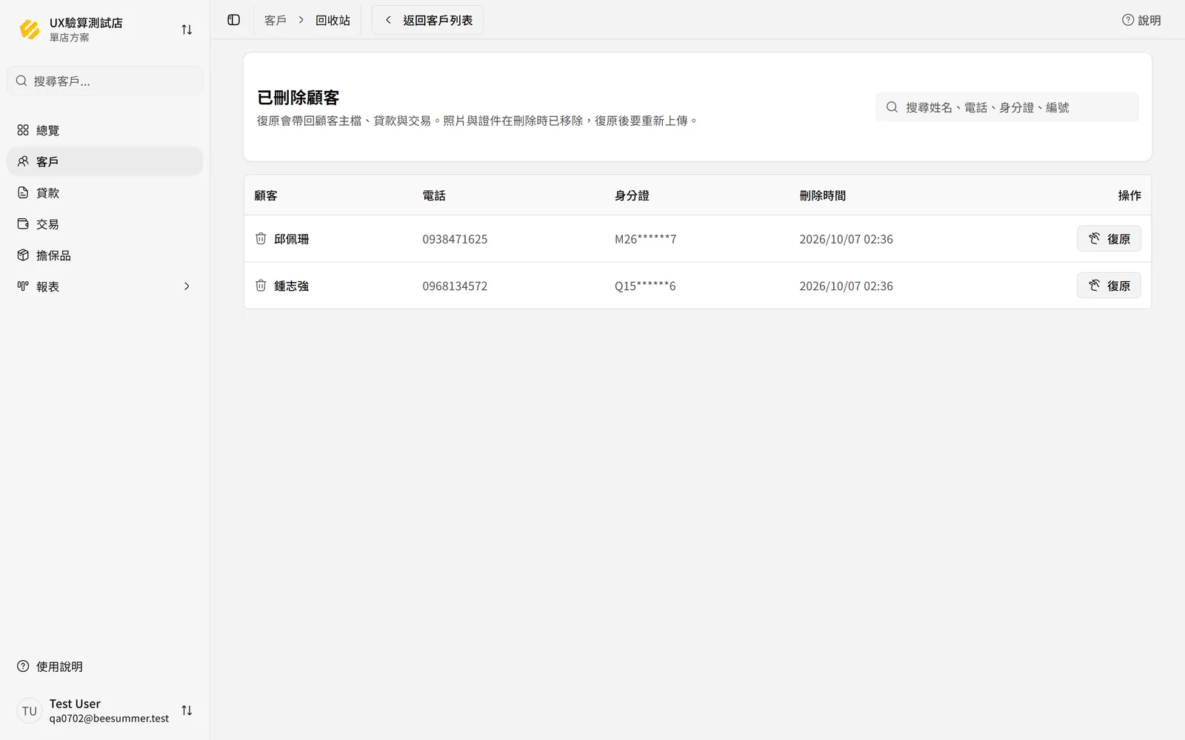The width and height of the screenshot is (1185, 740).
Task: Restore customer 鍾志強 with 復原 button
Action: point(1109,285)
